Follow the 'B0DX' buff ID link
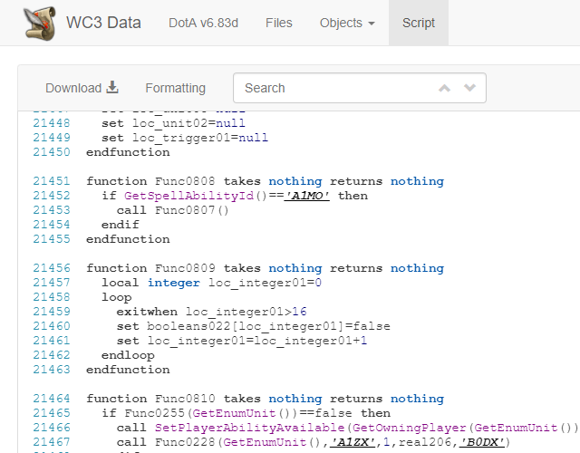 (481, 442)
